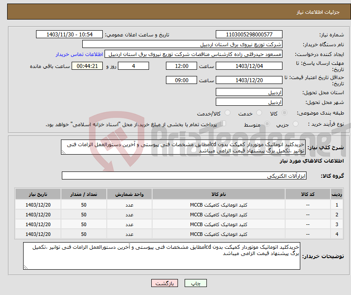
Task: Select the کالا/خدمت radio button
Action: point(227,113)
